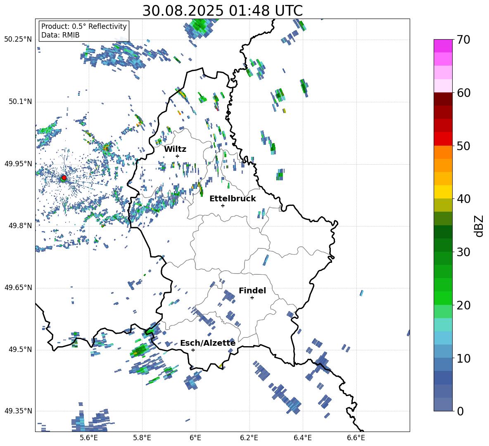Click the 20 tick on colorbar
489x446 pixels.
point(463,305)
